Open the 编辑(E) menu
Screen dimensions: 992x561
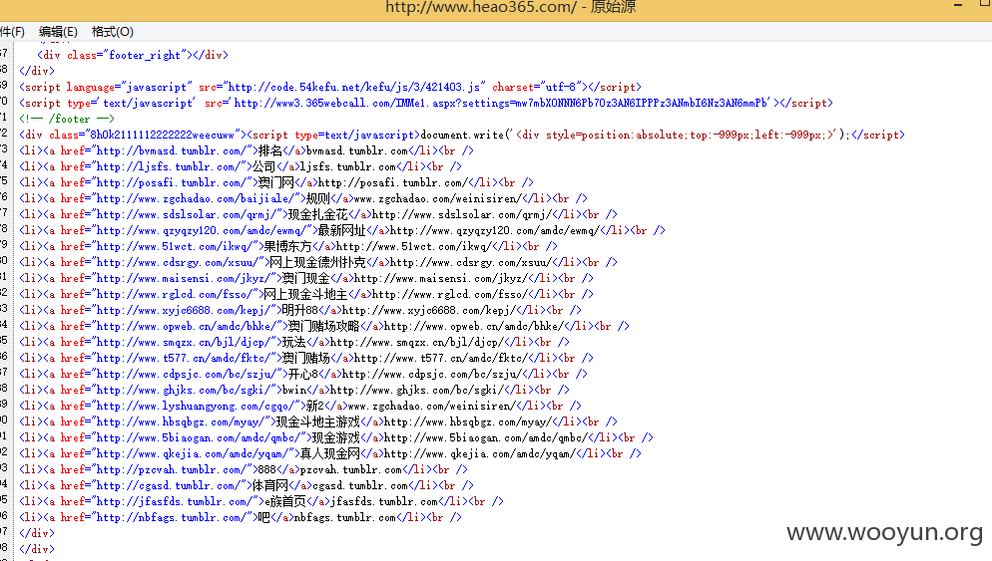[x=58, y=32]
